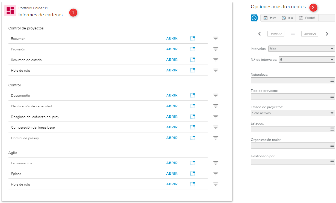Click filter icon for Control de presup.

point(216,138)
